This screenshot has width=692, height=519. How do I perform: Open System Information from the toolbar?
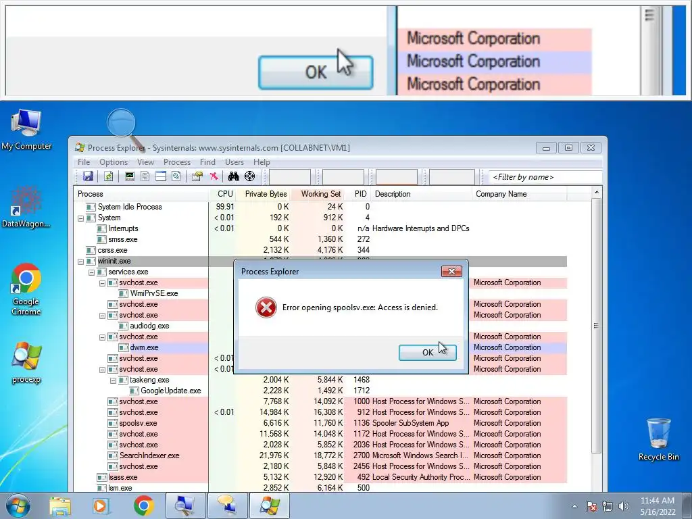click(x=129, y=176)
